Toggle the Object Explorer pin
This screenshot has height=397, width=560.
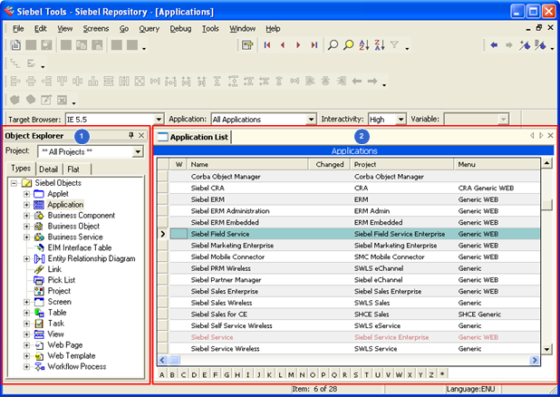point(130,135)
